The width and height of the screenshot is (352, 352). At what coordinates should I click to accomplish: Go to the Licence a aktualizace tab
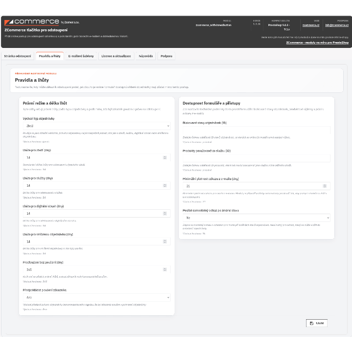(116, 56)
